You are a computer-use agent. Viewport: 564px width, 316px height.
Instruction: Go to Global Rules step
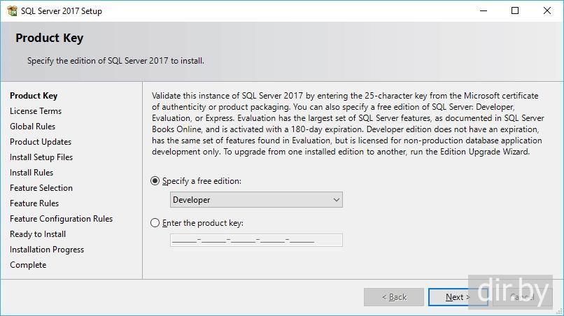[x=32, y=127]
